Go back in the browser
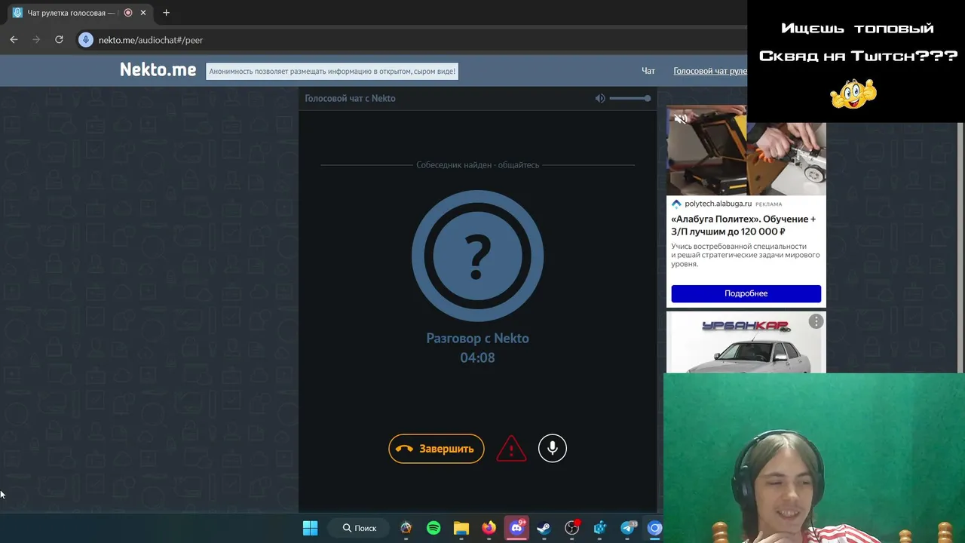The width and height of the screenshot is (965, 543). pyautogui.click(x=14, y=40)
